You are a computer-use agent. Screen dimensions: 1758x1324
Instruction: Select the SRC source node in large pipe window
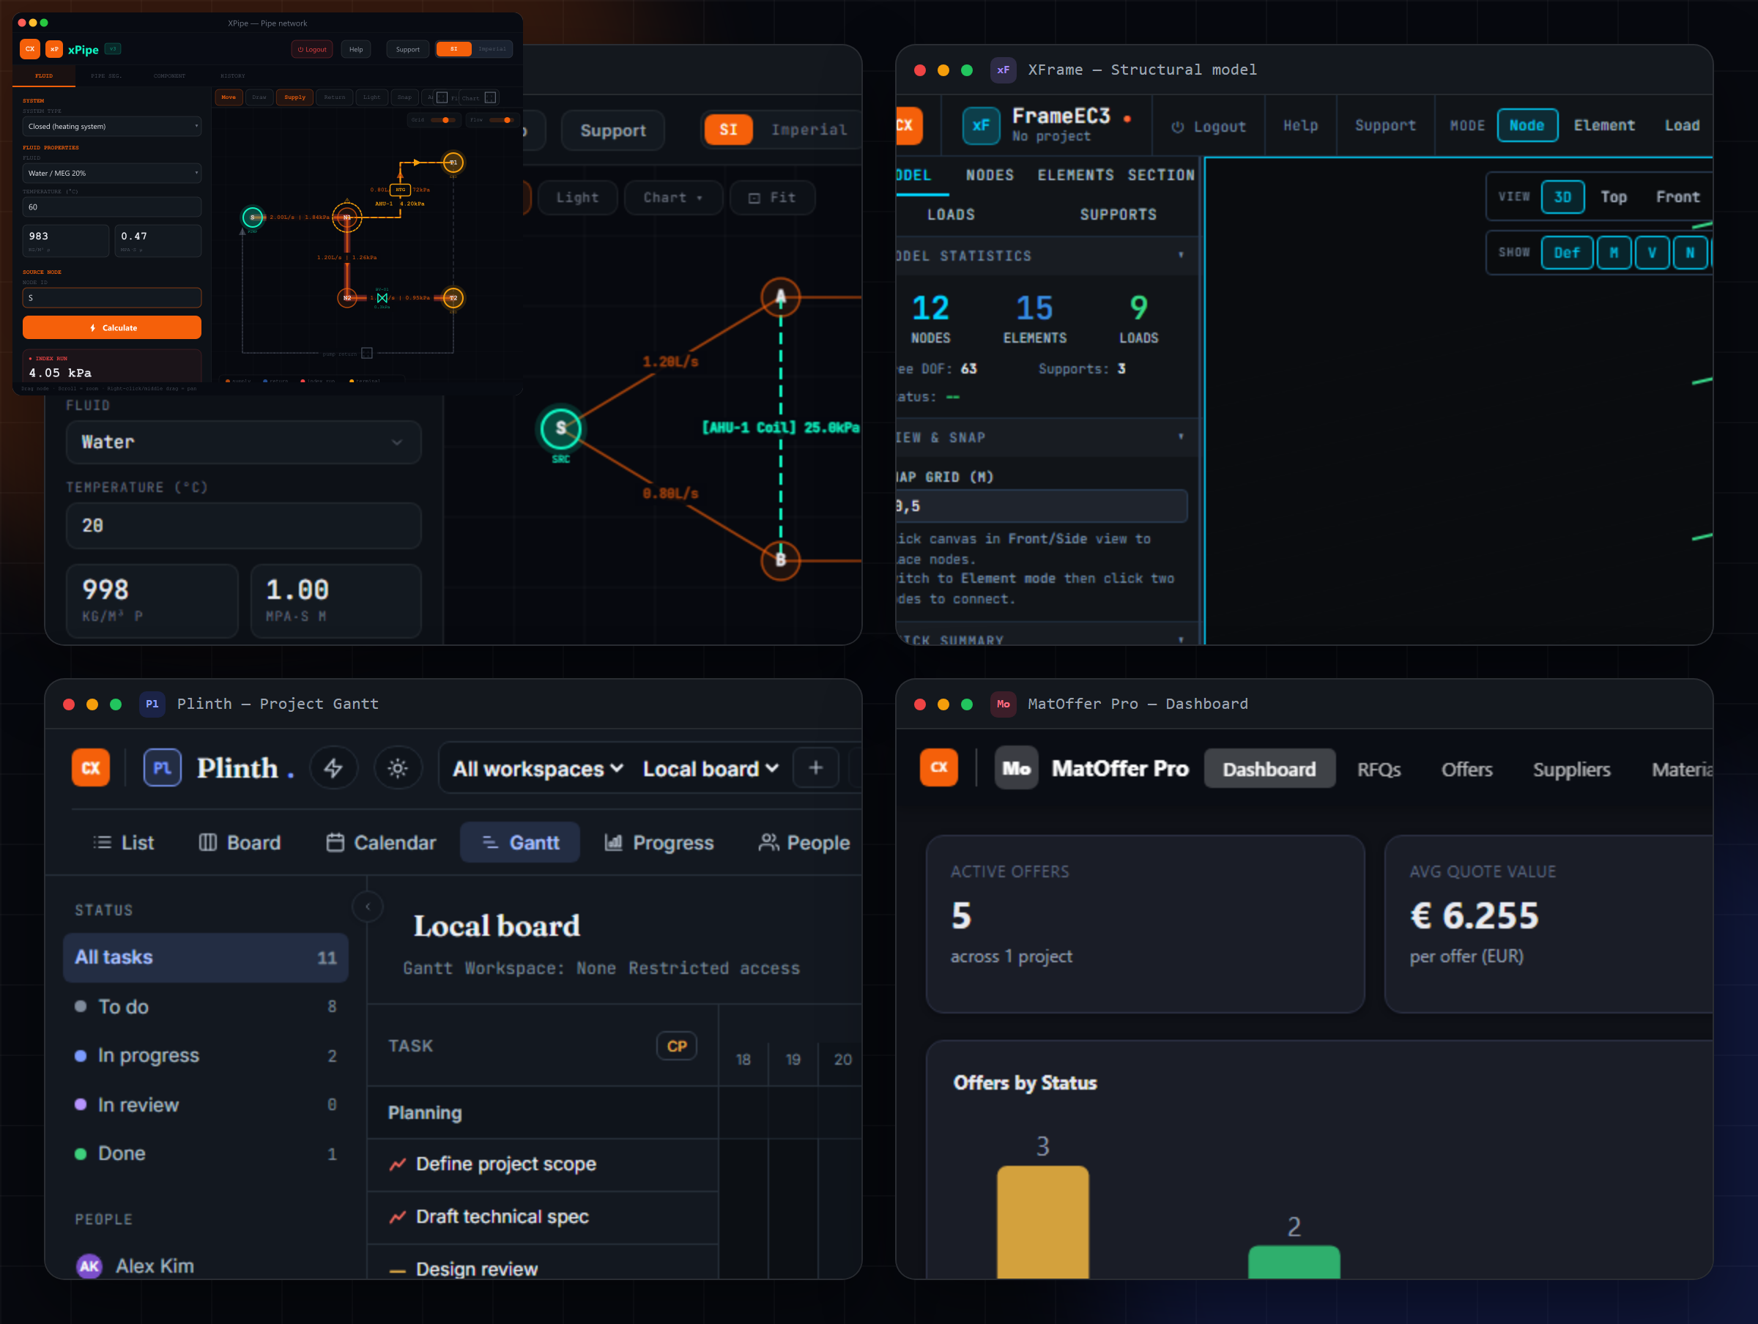point(561,429)
